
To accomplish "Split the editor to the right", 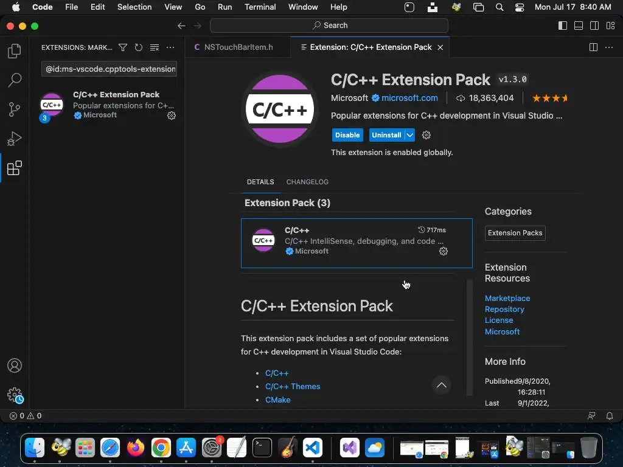I will (593, 47).
